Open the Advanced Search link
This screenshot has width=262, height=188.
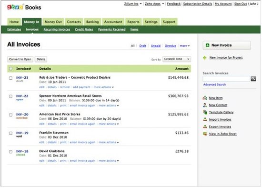(214, 84)
